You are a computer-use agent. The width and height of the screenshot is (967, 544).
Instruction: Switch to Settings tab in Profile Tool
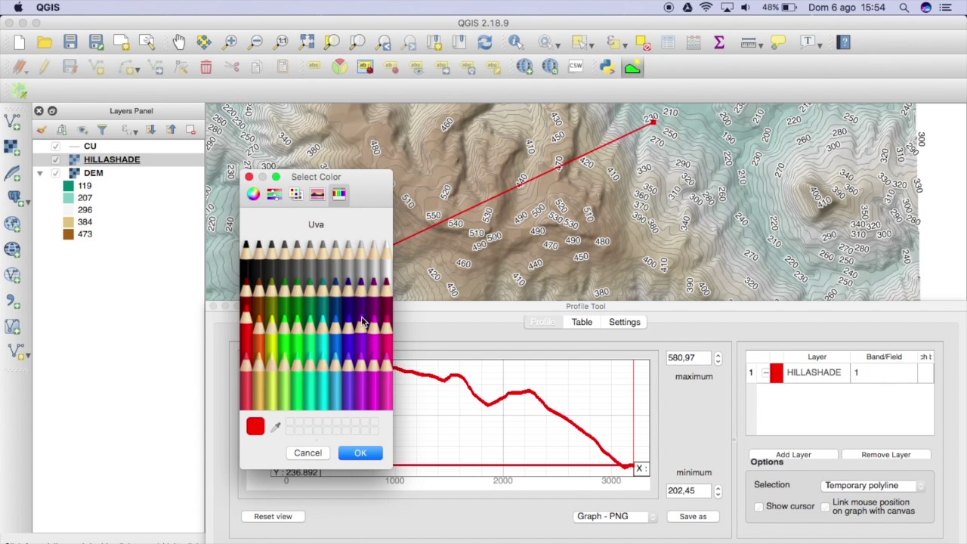coord(625,322)
